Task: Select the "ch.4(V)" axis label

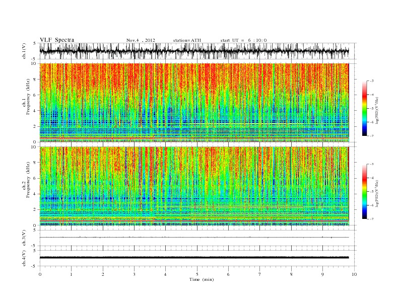Action: point(24,258)
